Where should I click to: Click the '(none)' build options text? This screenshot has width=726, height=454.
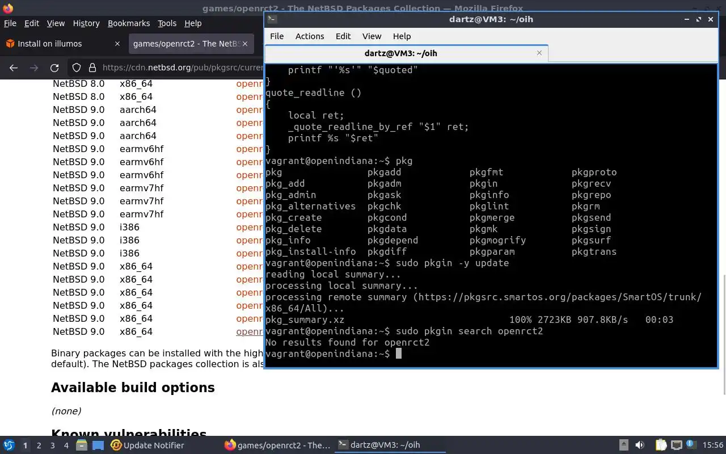(66, 411)
